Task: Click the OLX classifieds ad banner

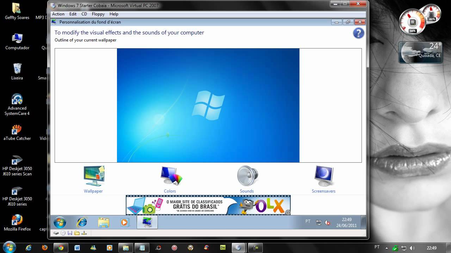Action: tap(208, 205)
